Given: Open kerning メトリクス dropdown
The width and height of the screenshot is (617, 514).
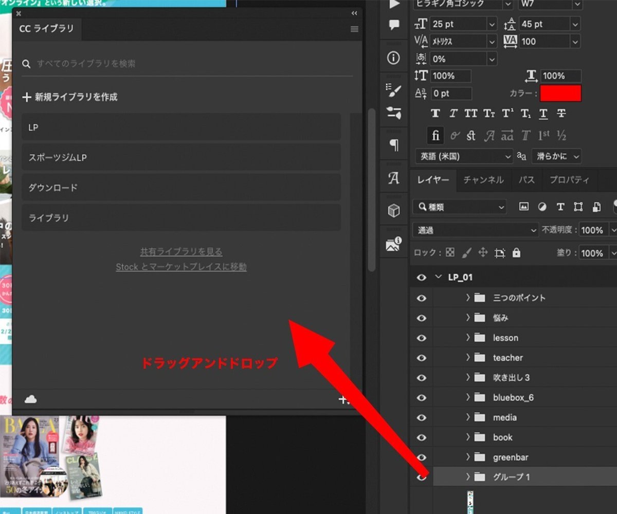Looking at the screenshot, I should 492,41.
